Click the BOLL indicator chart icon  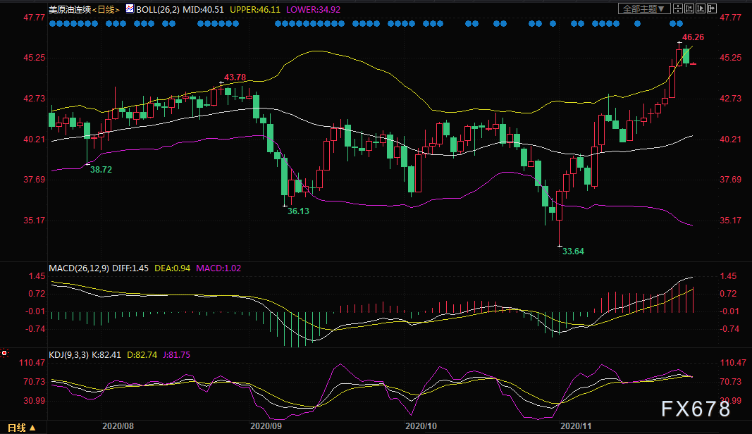130,8
